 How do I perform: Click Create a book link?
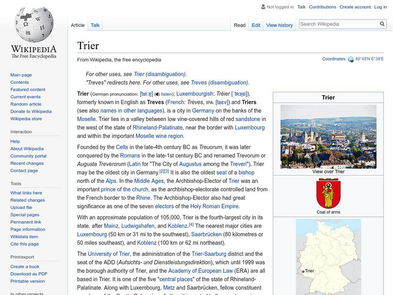coord(25,266)
